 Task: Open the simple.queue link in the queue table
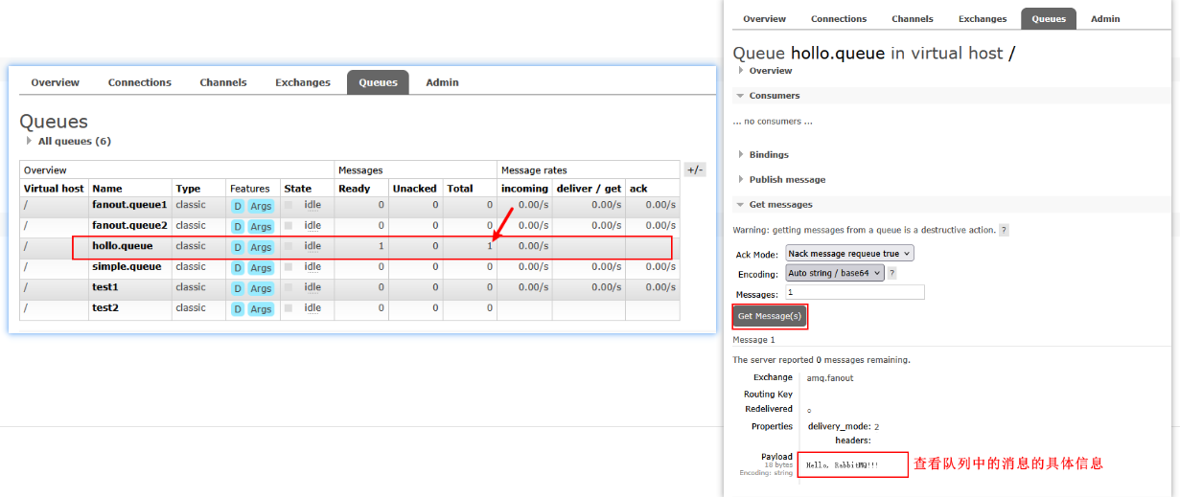pos(127,267)
